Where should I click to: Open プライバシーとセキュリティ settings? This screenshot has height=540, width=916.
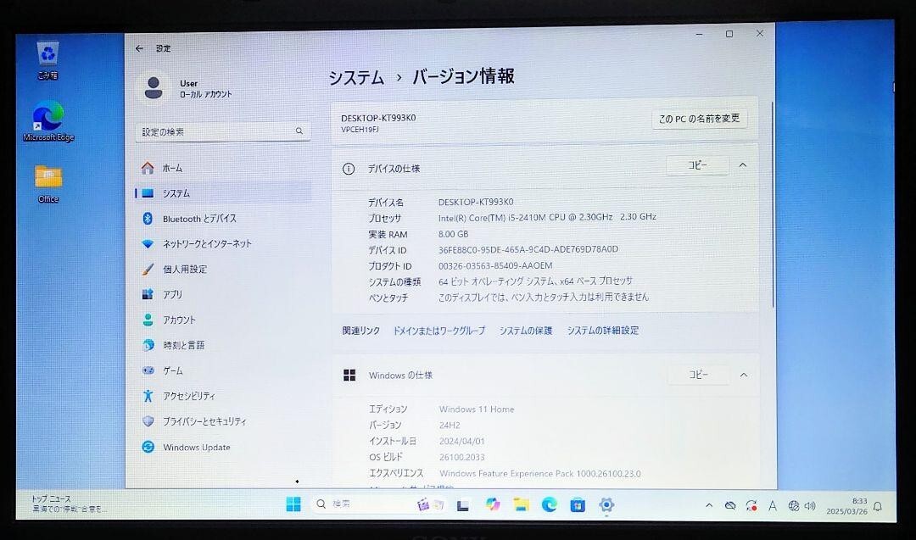tap(222, 421)
